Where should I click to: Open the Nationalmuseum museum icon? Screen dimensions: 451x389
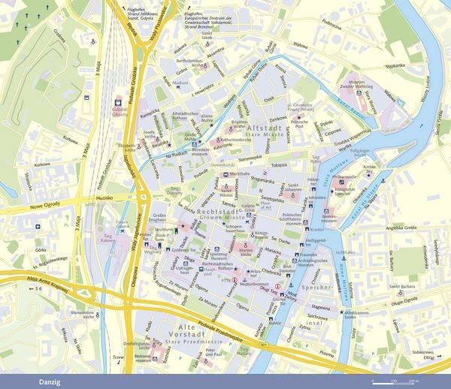coord(155,359)
